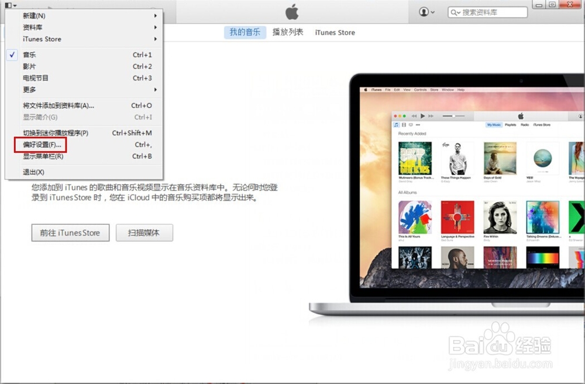Open 偏好设置(F)... preferences
The image size is (585, 384).
click(84, 145)
